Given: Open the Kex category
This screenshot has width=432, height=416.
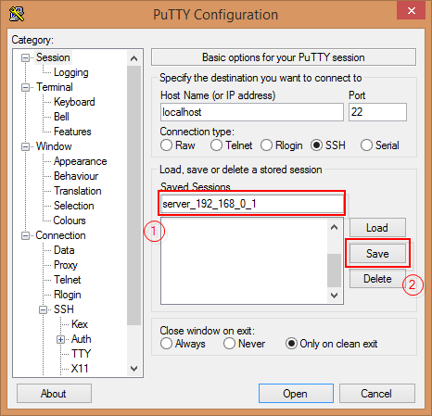Looking at the screenshot, I should coord(80,324).
